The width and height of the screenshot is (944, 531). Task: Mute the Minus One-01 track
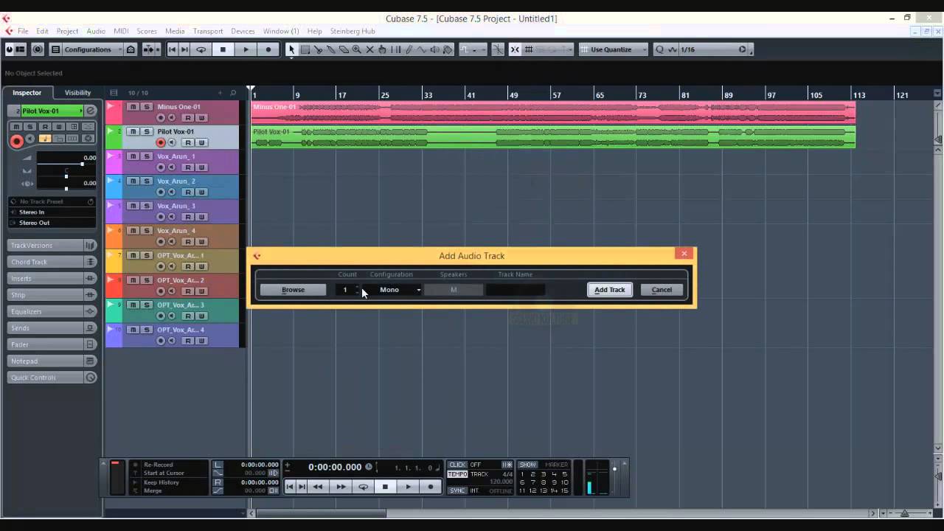coord(133,107)
